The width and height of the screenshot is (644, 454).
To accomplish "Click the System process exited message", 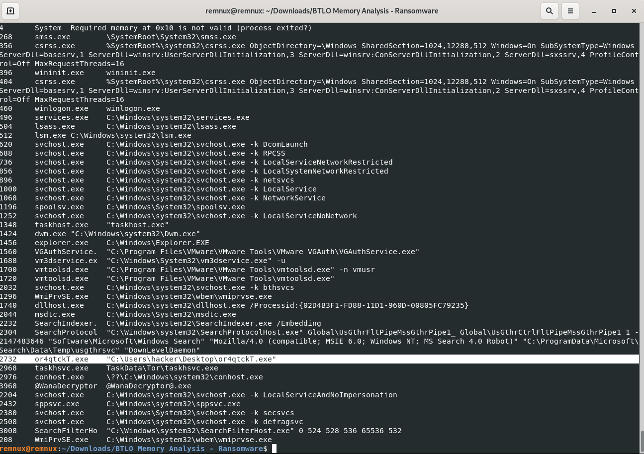I will (x=191, y=28).
